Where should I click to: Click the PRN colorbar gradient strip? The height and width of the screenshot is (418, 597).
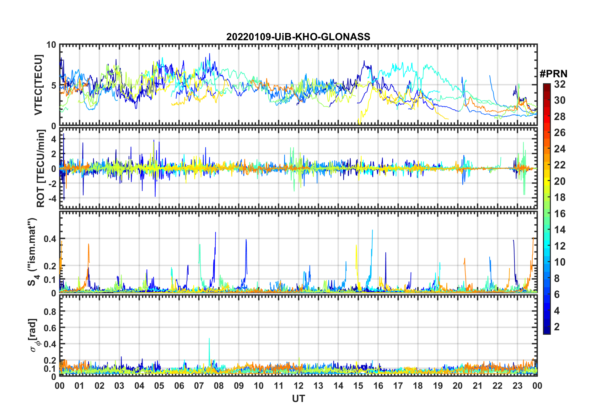coord(547,209)
